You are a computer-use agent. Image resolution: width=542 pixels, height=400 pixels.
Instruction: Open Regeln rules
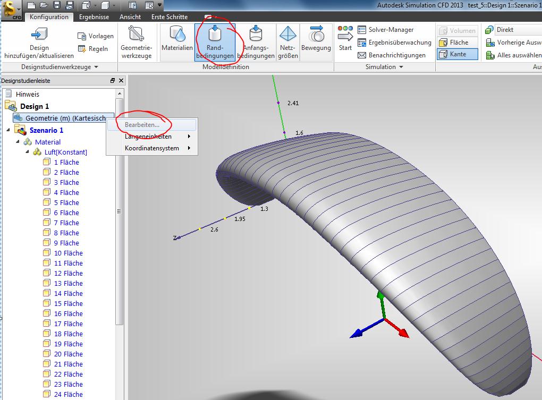click(x=93, y=49)
